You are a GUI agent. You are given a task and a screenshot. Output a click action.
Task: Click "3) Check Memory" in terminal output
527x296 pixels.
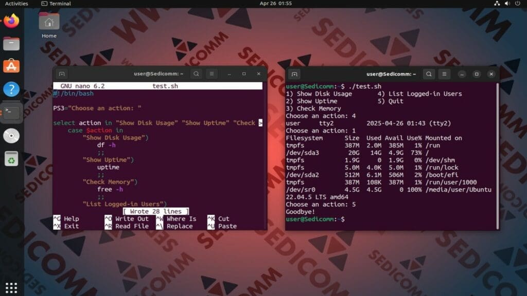313,108
